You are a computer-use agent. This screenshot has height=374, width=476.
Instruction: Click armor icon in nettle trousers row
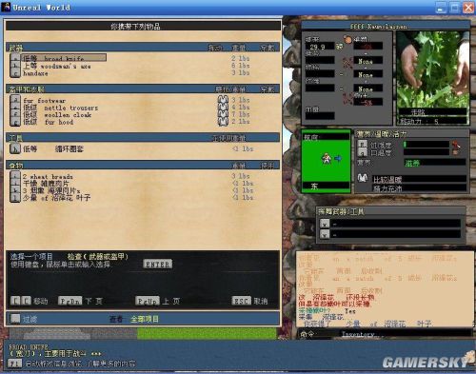click(x=223, y=107)
